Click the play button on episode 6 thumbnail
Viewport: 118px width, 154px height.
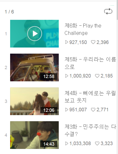click(x=34, y=34)
